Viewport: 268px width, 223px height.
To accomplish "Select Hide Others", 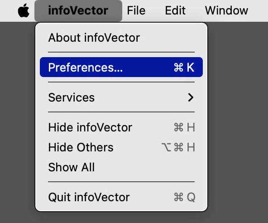I will [121, 147].
